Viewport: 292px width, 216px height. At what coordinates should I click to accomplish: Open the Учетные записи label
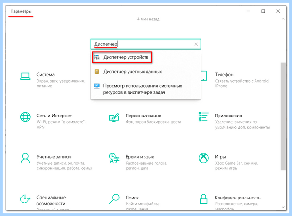[54, 157]
